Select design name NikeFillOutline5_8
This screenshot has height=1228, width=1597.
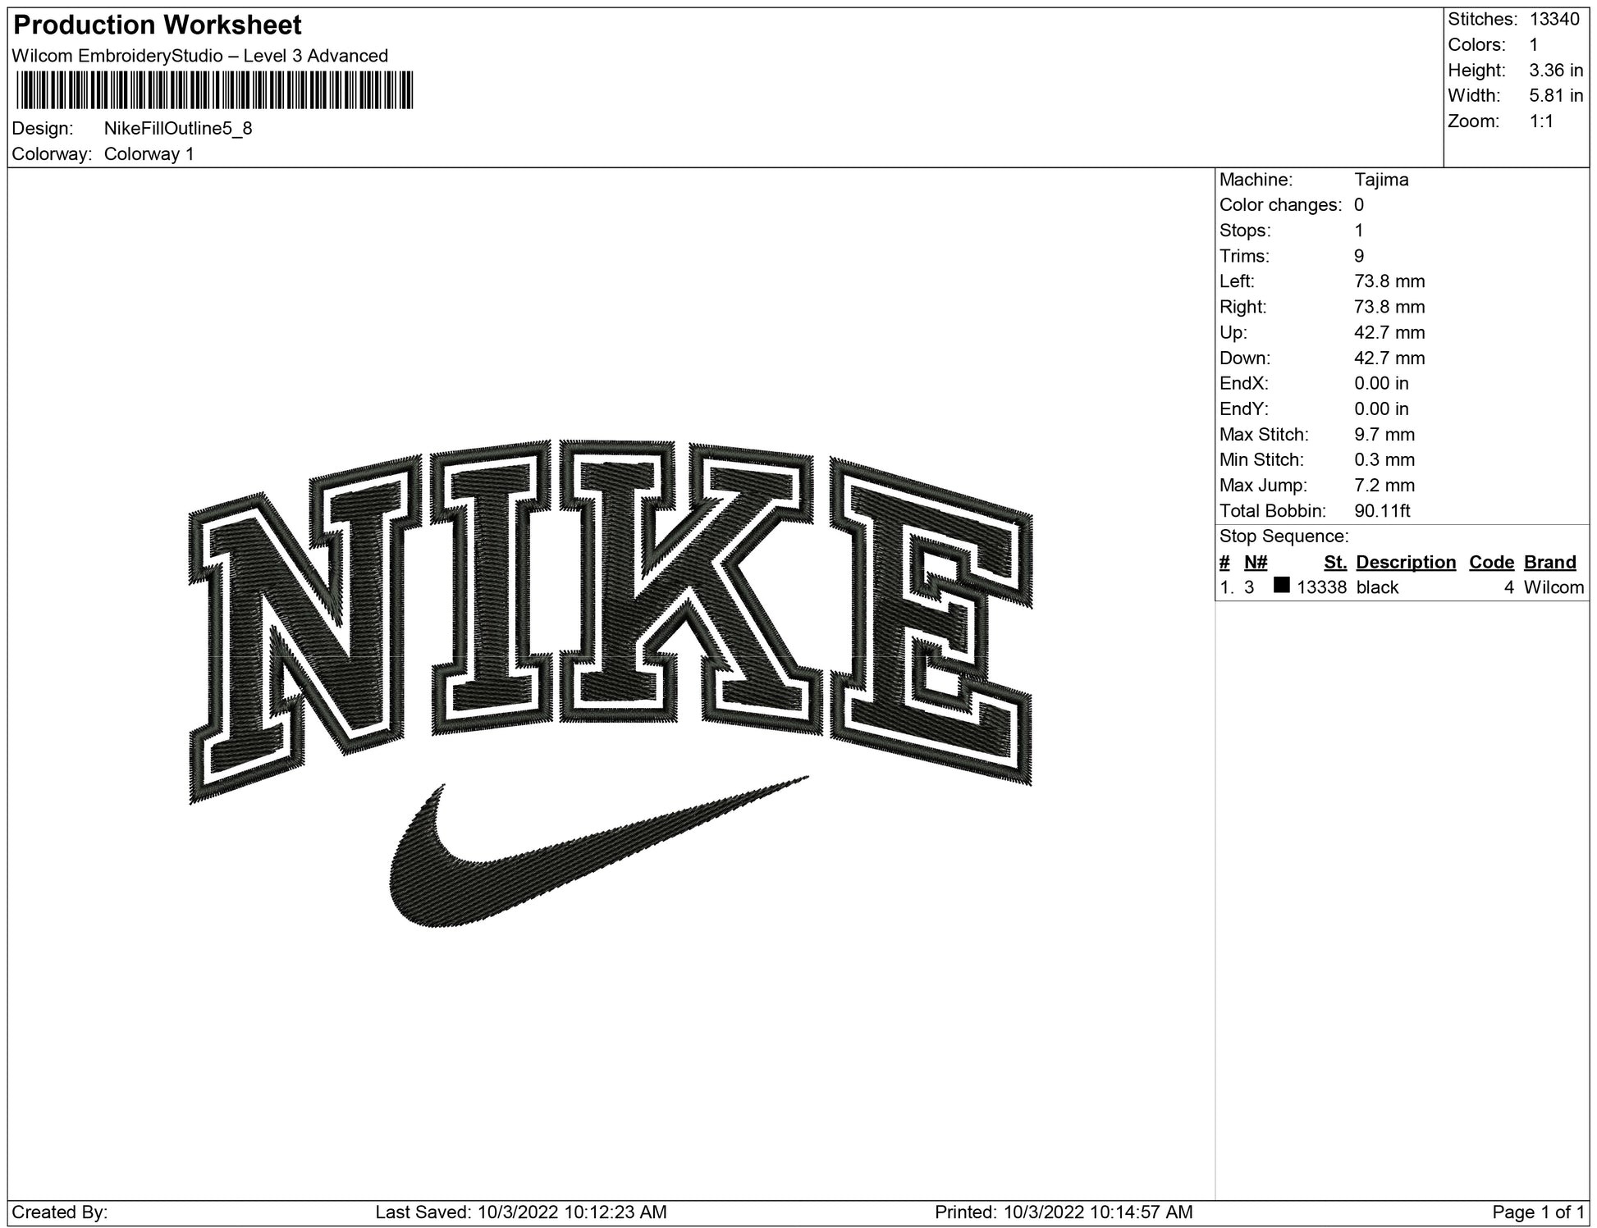pyautogui.click(x=178, y=129)
